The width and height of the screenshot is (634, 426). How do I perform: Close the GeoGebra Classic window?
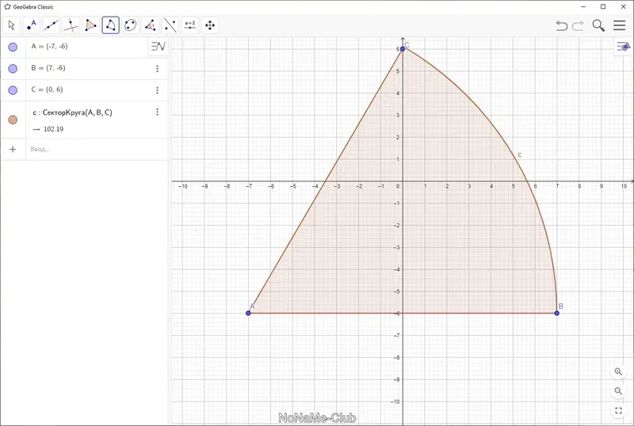(623, 7)
